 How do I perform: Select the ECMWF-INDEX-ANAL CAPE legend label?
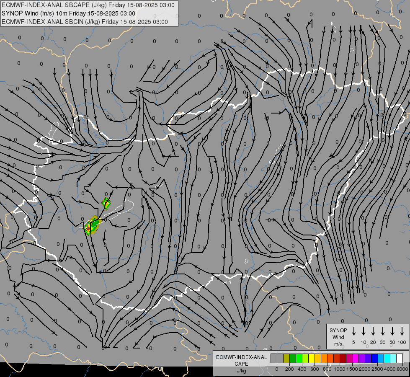pos(241,364)
